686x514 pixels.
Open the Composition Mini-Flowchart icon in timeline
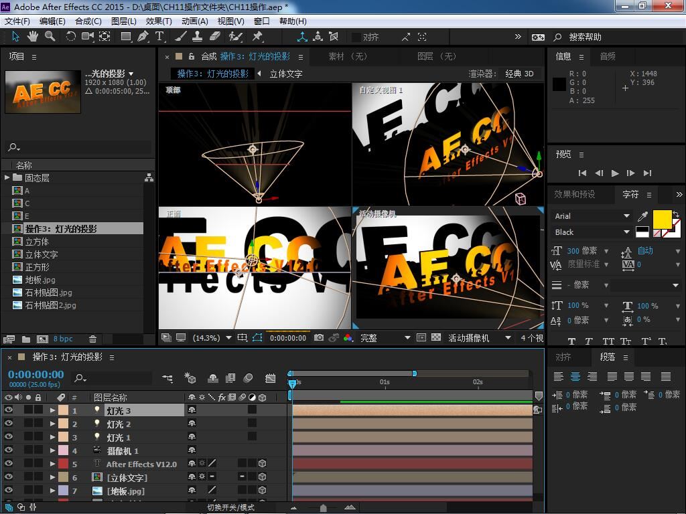[x=167, y=378]
